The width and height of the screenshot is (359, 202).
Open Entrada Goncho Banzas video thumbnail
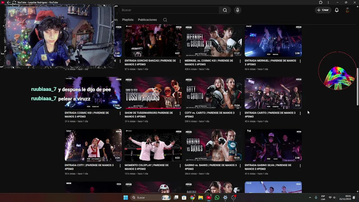coord(153,41)
